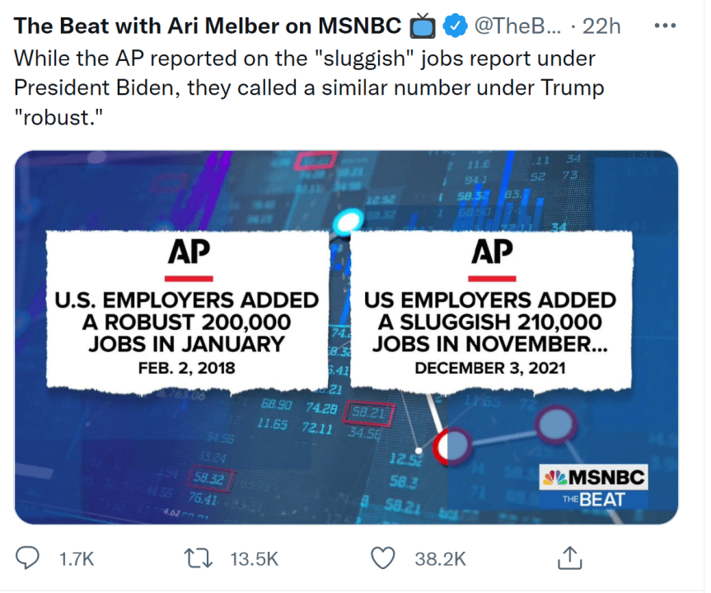Toggle the retweet state of the post
The width and height of the screenshot is (711, 593).
pos(198,558)
